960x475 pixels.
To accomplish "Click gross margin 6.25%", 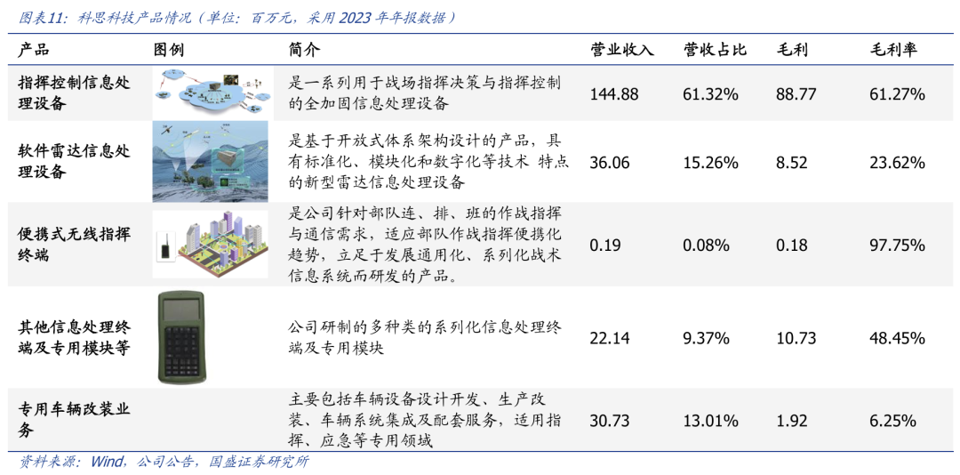I will [892, 421].
